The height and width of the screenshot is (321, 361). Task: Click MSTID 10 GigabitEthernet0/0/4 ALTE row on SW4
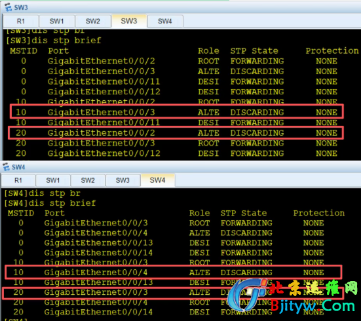point(174,272)
